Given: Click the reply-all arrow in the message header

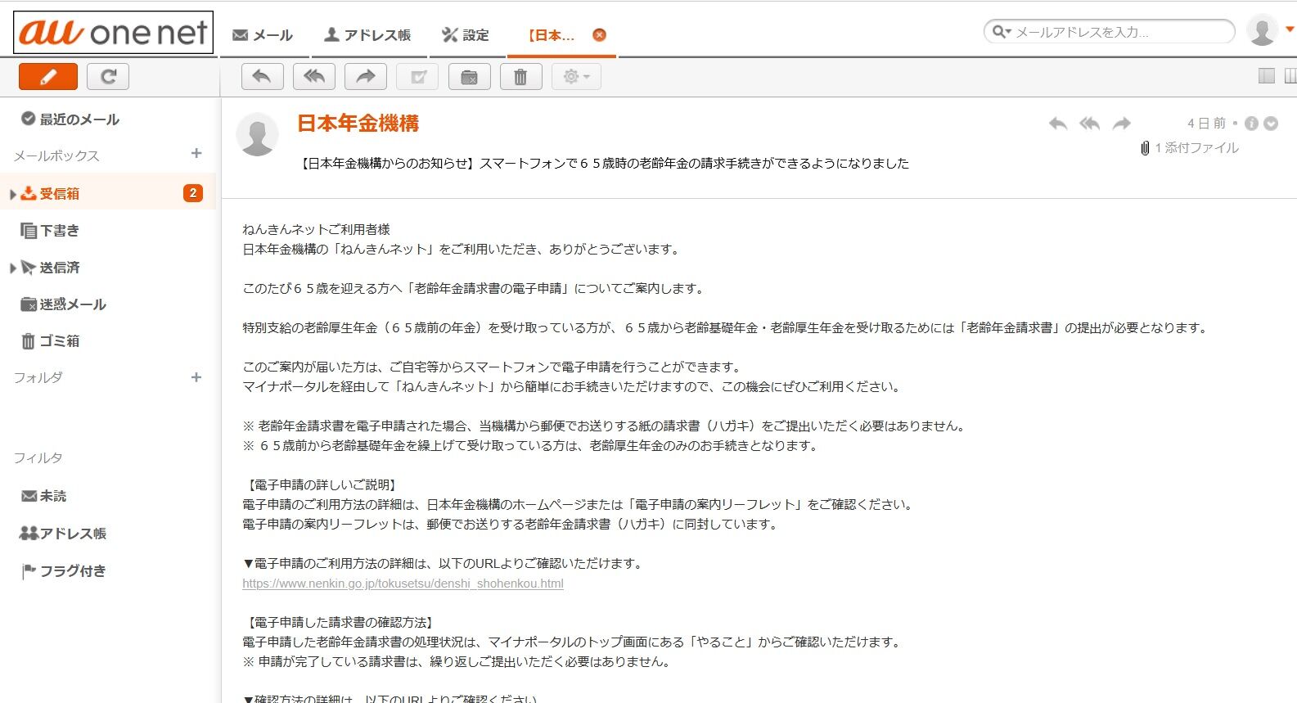Looking at the screenshot, I should point(1089,124).
